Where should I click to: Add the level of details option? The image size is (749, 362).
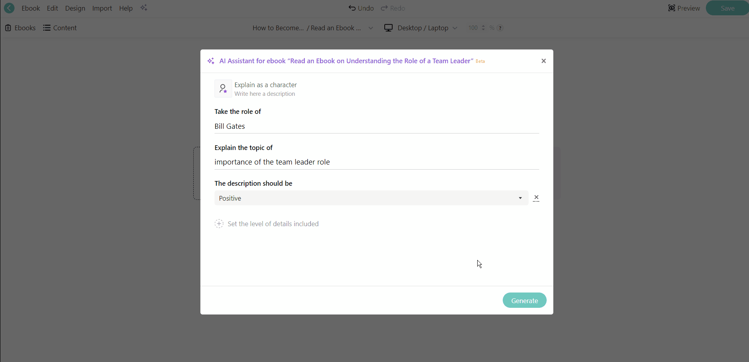219,224
